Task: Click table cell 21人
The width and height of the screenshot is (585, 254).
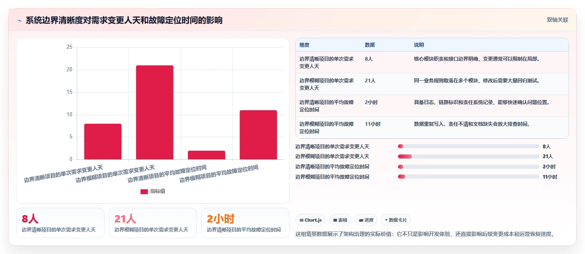Action: (x=370, y=81)
